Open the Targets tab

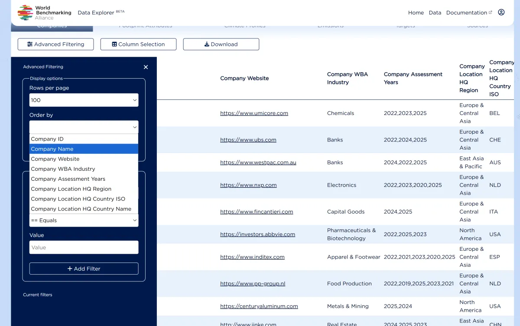405,25
